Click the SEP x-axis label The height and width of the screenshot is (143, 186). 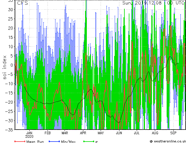[173, 133]
